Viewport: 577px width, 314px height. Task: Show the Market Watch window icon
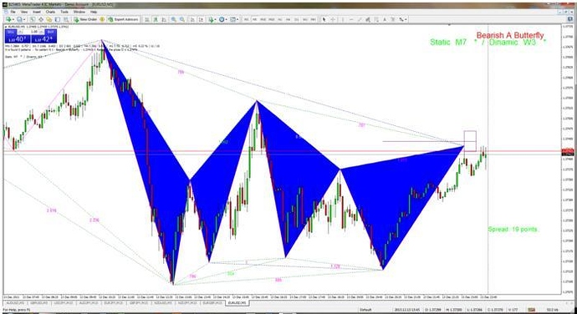pos(33,19)
